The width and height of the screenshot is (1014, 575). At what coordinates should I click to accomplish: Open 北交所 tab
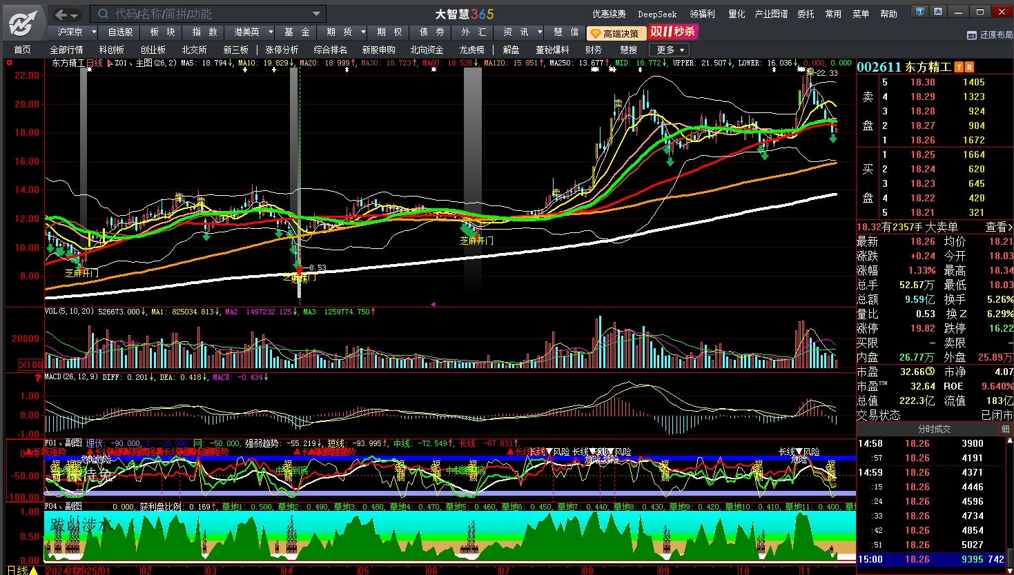(x=194, y=50)
